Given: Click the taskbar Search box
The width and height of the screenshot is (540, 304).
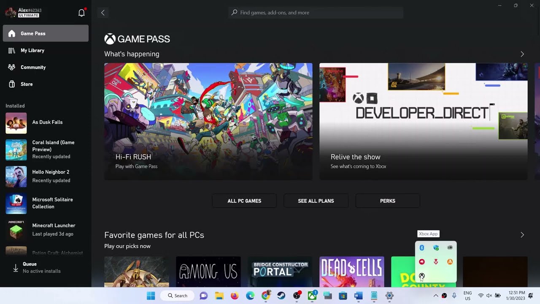Looking at the screenshot, I should click(177, 296).
